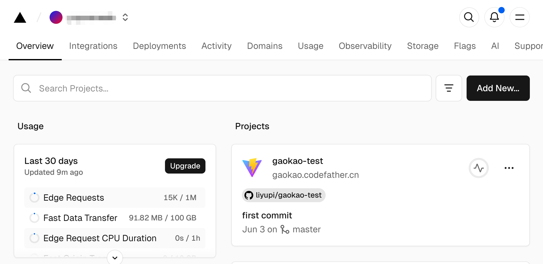Go to the Observability tab

pos(365,46)
